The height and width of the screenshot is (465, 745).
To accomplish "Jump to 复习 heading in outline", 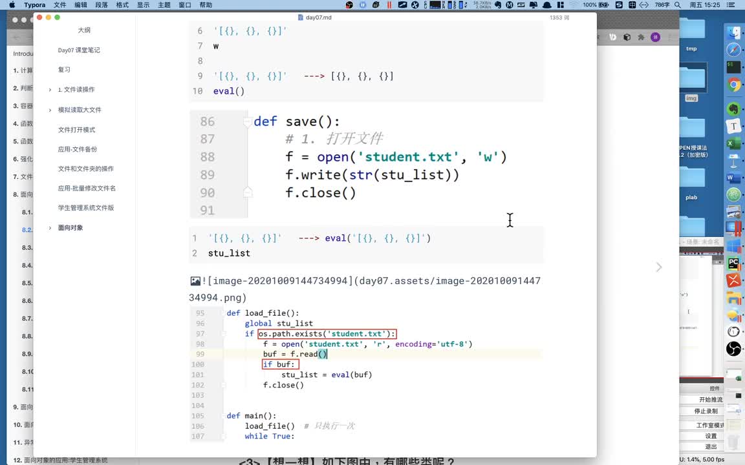I will 64,70.
